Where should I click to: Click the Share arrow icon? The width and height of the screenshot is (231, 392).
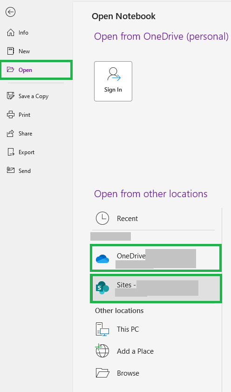[10, 133]
